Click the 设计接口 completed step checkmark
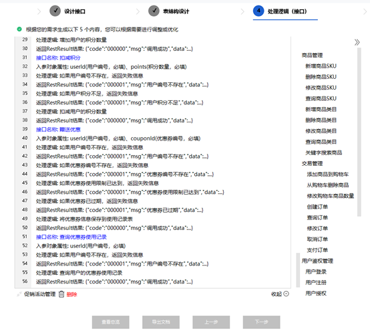 pos(55,11)
